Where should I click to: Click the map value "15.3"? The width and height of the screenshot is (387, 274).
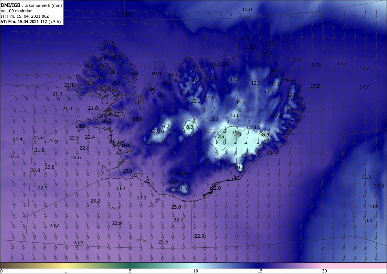(127, 14)
